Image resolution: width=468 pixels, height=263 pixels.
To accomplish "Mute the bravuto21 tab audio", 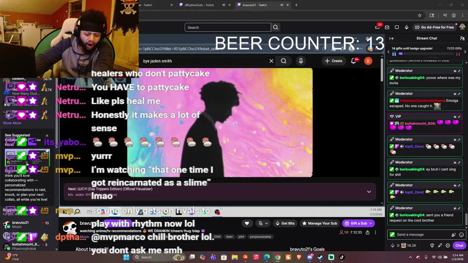I will tap(282, 5).
